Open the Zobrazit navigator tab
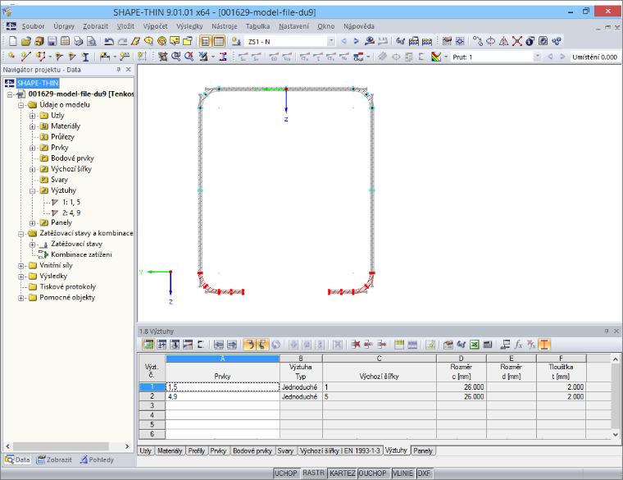623x480 pixels. tap(54, 459)
